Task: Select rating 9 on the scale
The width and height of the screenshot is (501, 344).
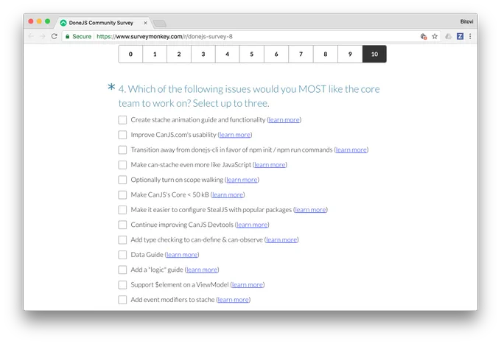Action: 350,54
